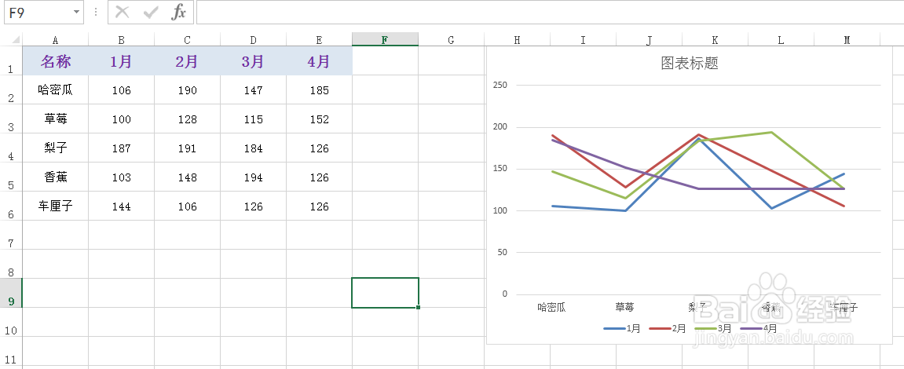Click the 250 vertical axis label

pos(500,85)
